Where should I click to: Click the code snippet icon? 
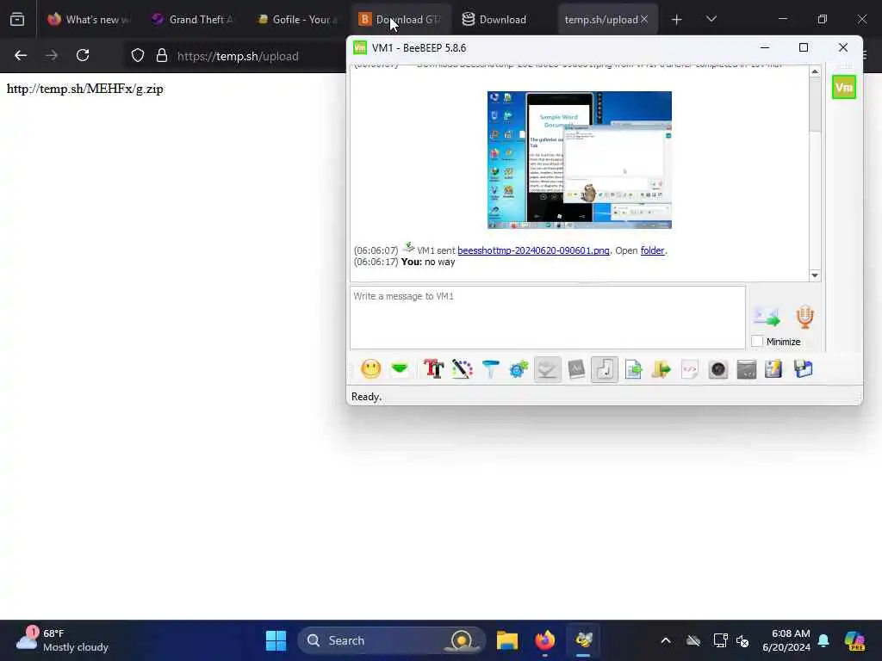click(x=690, y=369)
